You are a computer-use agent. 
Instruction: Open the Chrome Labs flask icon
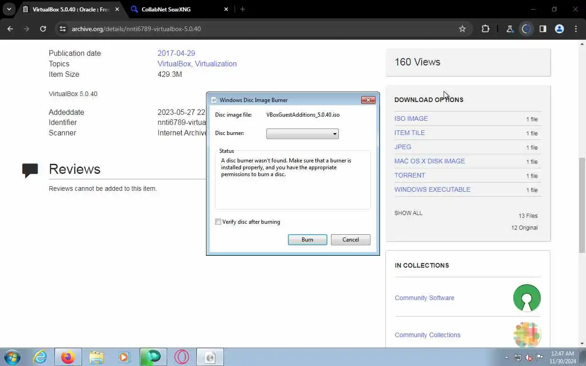tap(510, 29)
